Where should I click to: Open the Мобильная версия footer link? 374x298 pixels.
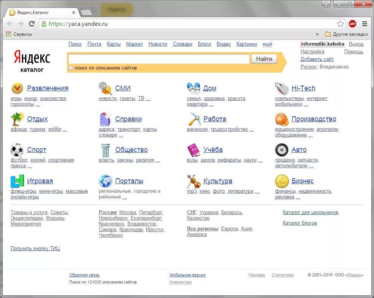pos(187,275)
